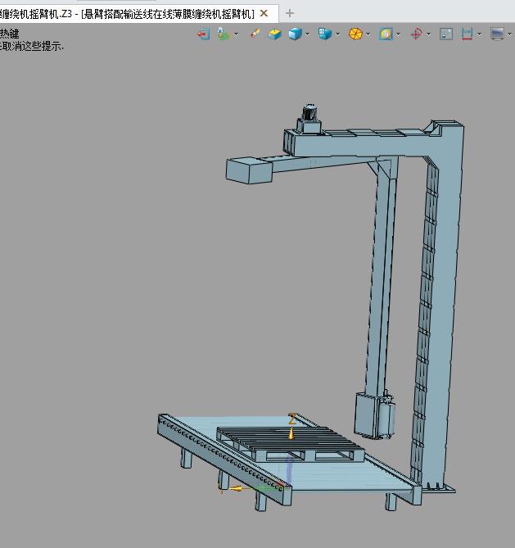Screen dimensions: 515x548
Task: Click the orange faceted polygon icon
Action: tap(355, 34)
